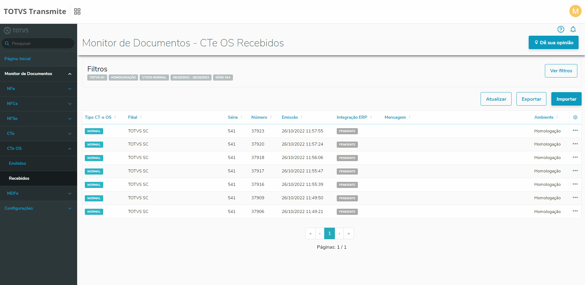Sort by Tipo CT-e OS column
This screenshot has width=585, height=285.
100,117
